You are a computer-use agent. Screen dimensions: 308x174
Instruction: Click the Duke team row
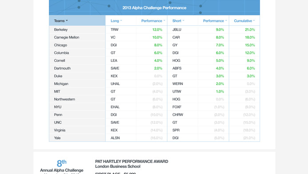tap(154, 76)
